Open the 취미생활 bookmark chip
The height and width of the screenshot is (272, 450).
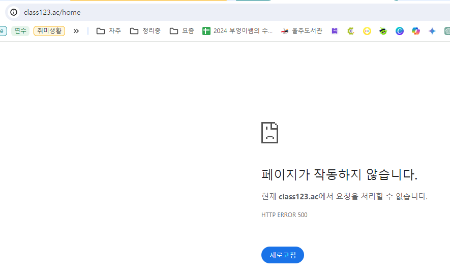point(49,31)
